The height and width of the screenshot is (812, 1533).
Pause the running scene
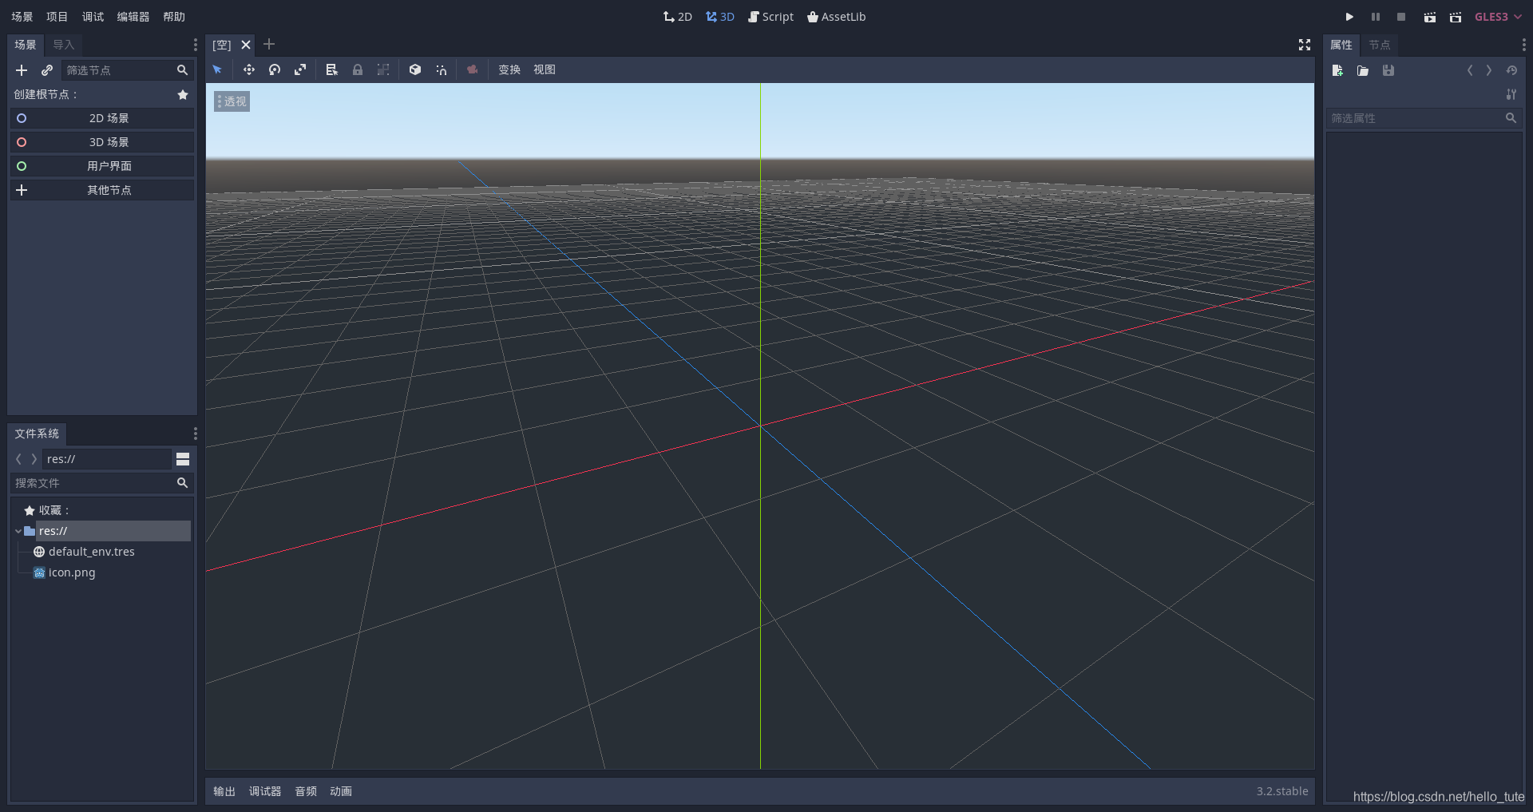click(x=1376, y=17)
